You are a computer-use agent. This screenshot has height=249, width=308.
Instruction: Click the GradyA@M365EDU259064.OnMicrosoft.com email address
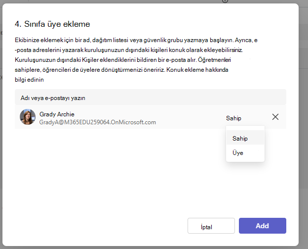click(97, 122)
